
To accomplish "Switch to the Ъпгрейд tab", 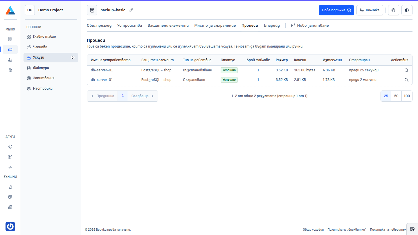I will click(272, 26).
